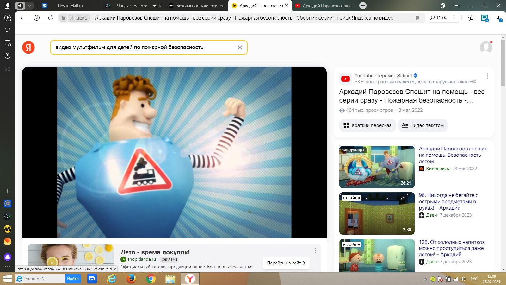Go back with the browser back arrow

(x=23, y=18)
